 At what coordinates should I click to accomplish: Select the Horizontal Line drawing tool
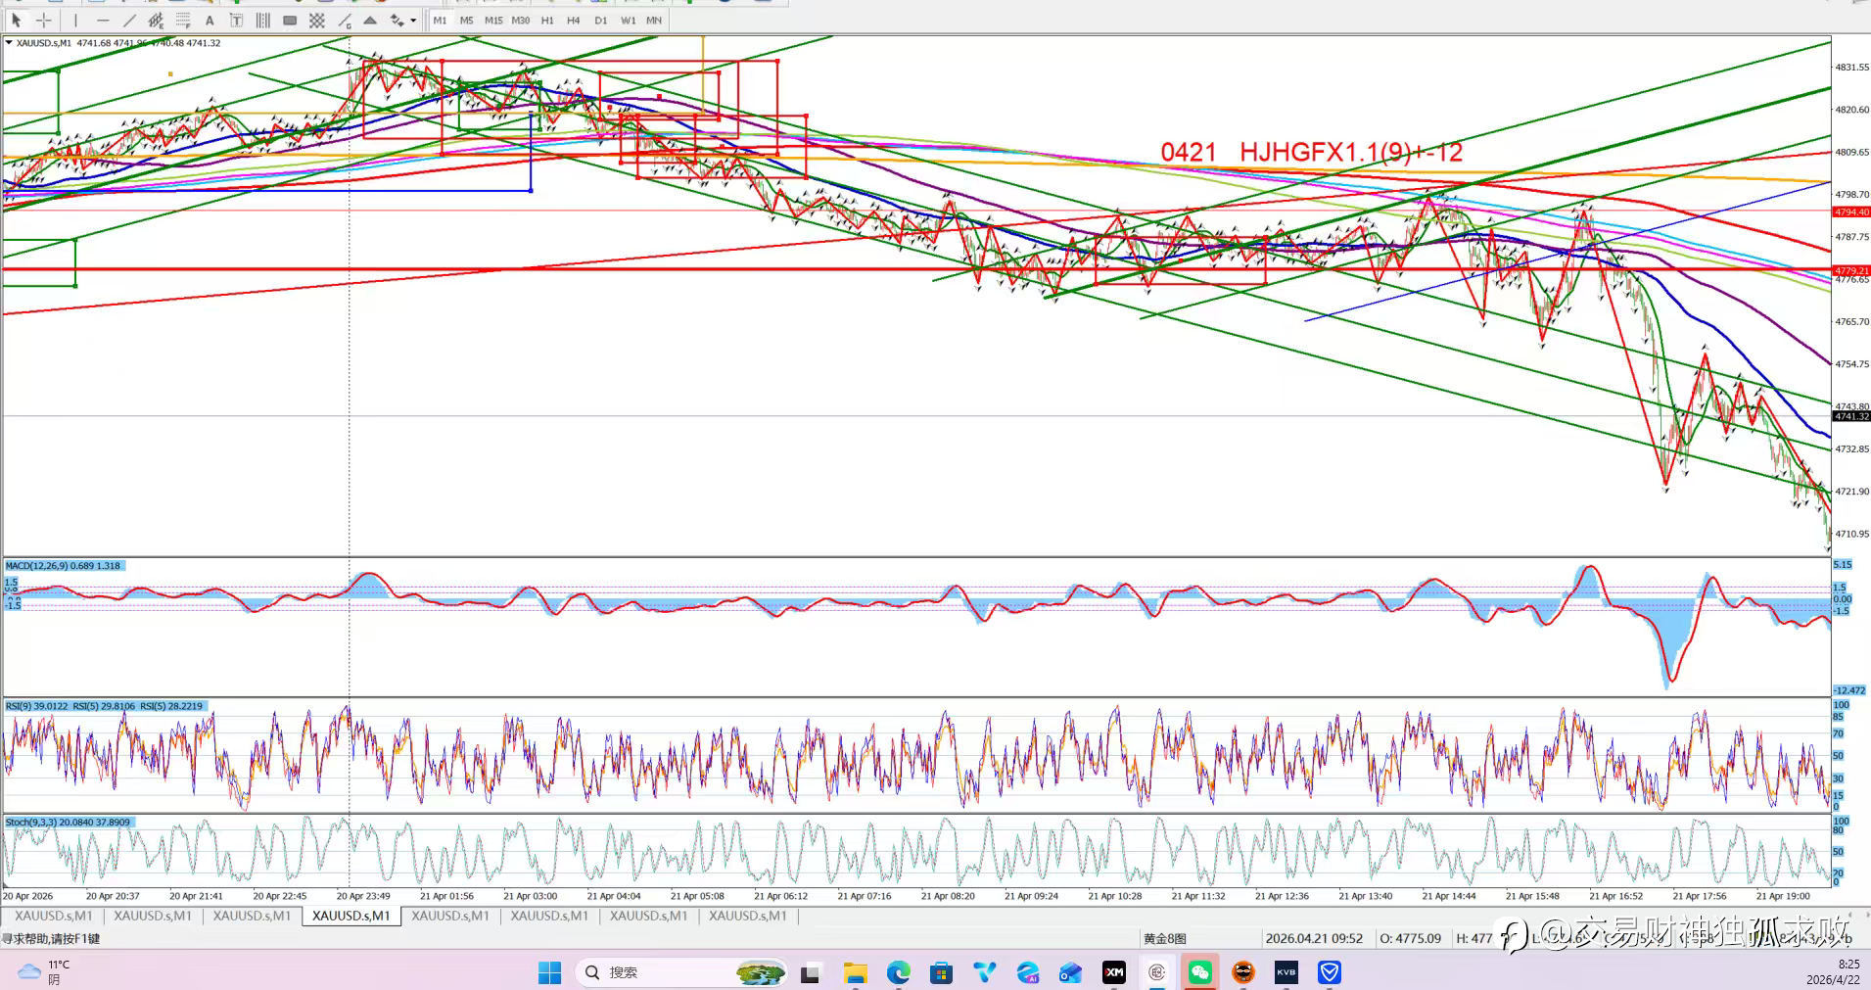[x=102, y=21]
